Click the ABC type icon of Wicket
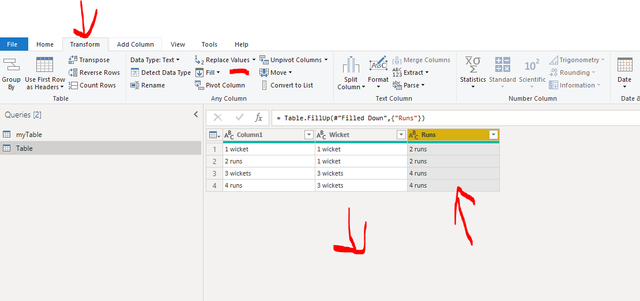Screen dimensions: 640x301 click(x=321, y=135)
